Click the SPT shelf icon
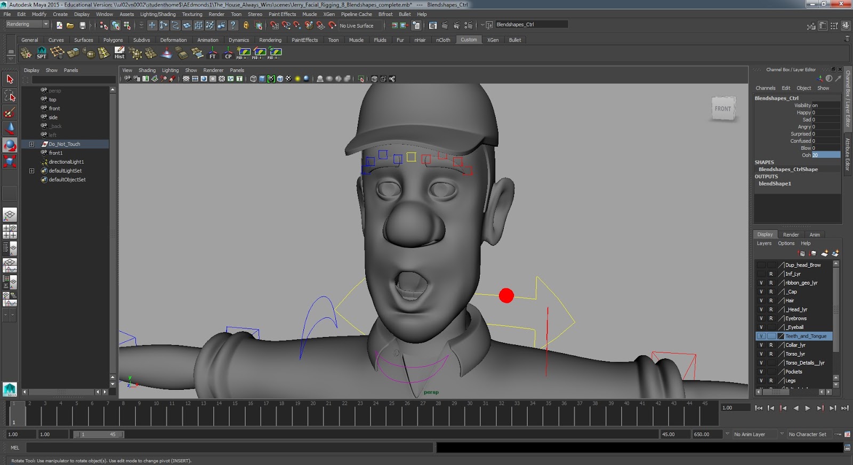853x465 pixels. click(41, 53)
